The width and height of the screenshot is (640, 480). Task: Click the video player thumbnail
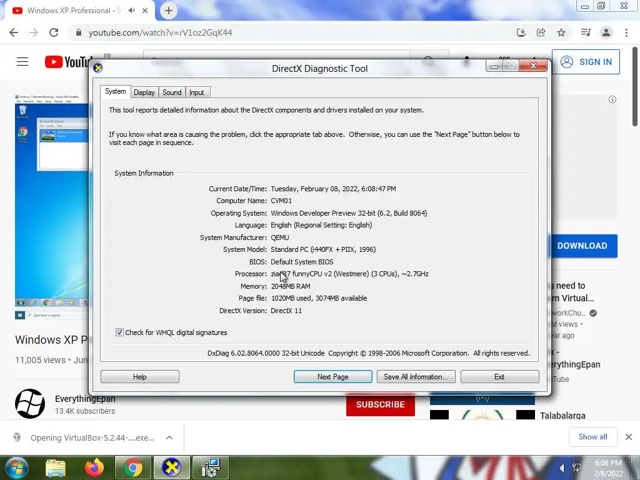point(52,206)
